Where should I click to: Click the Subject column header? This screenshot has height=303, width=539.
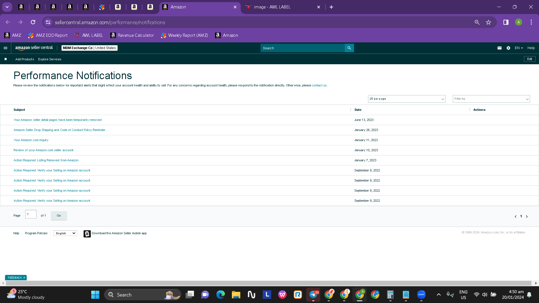[19, 110]
